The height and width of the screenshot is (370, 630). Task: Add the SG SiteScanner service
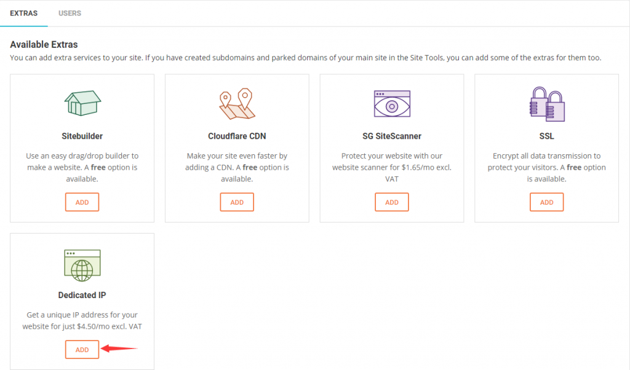tap(391, 202)
